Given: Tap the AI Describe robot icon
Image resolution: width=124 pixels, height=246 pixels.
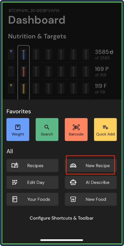Looking at the screenshot, I should [73, 182].
